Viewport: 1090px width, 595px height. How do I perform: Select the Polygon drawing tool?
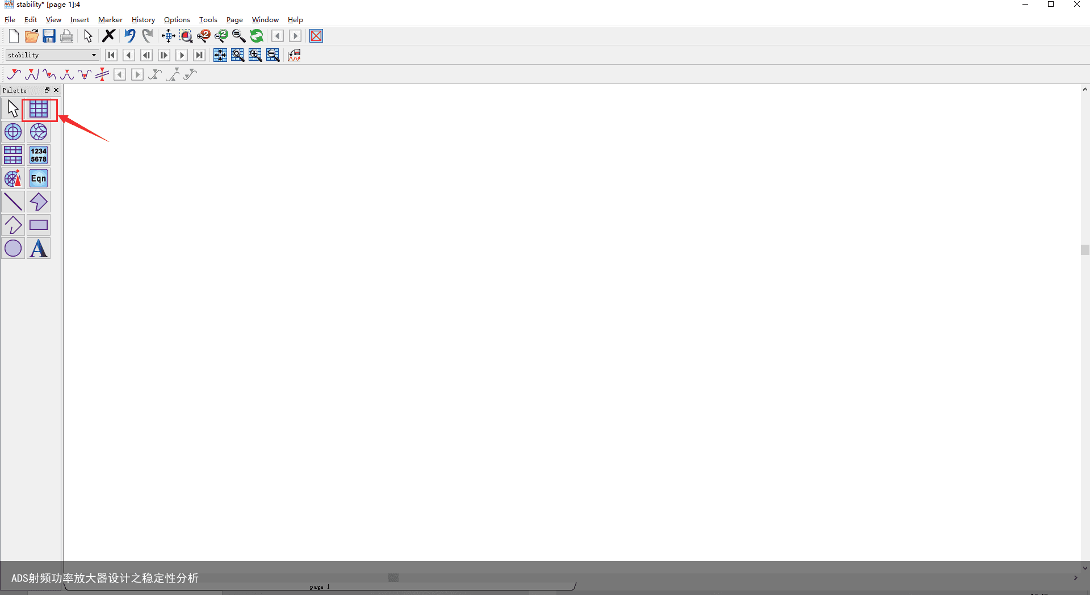[39, 202]
